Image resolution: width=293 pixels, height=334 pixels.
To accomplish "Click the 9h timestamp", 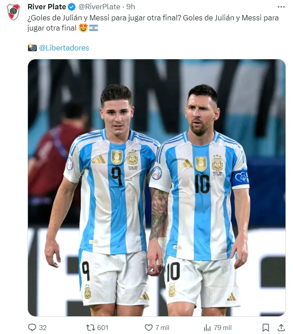I will click(x=131, y=7).
